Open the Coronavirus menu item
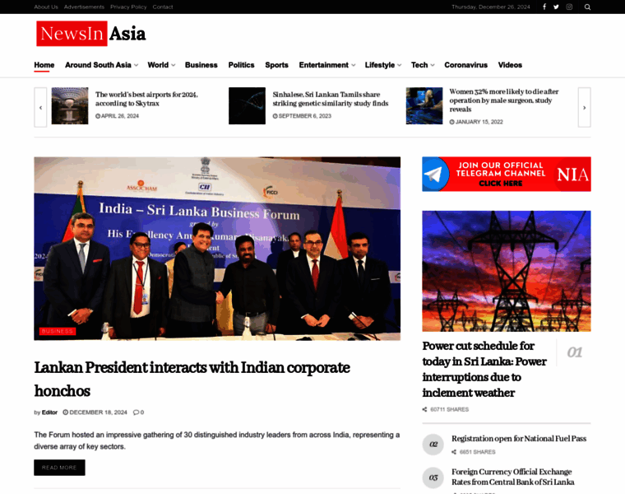 click(x=466, y=65)
